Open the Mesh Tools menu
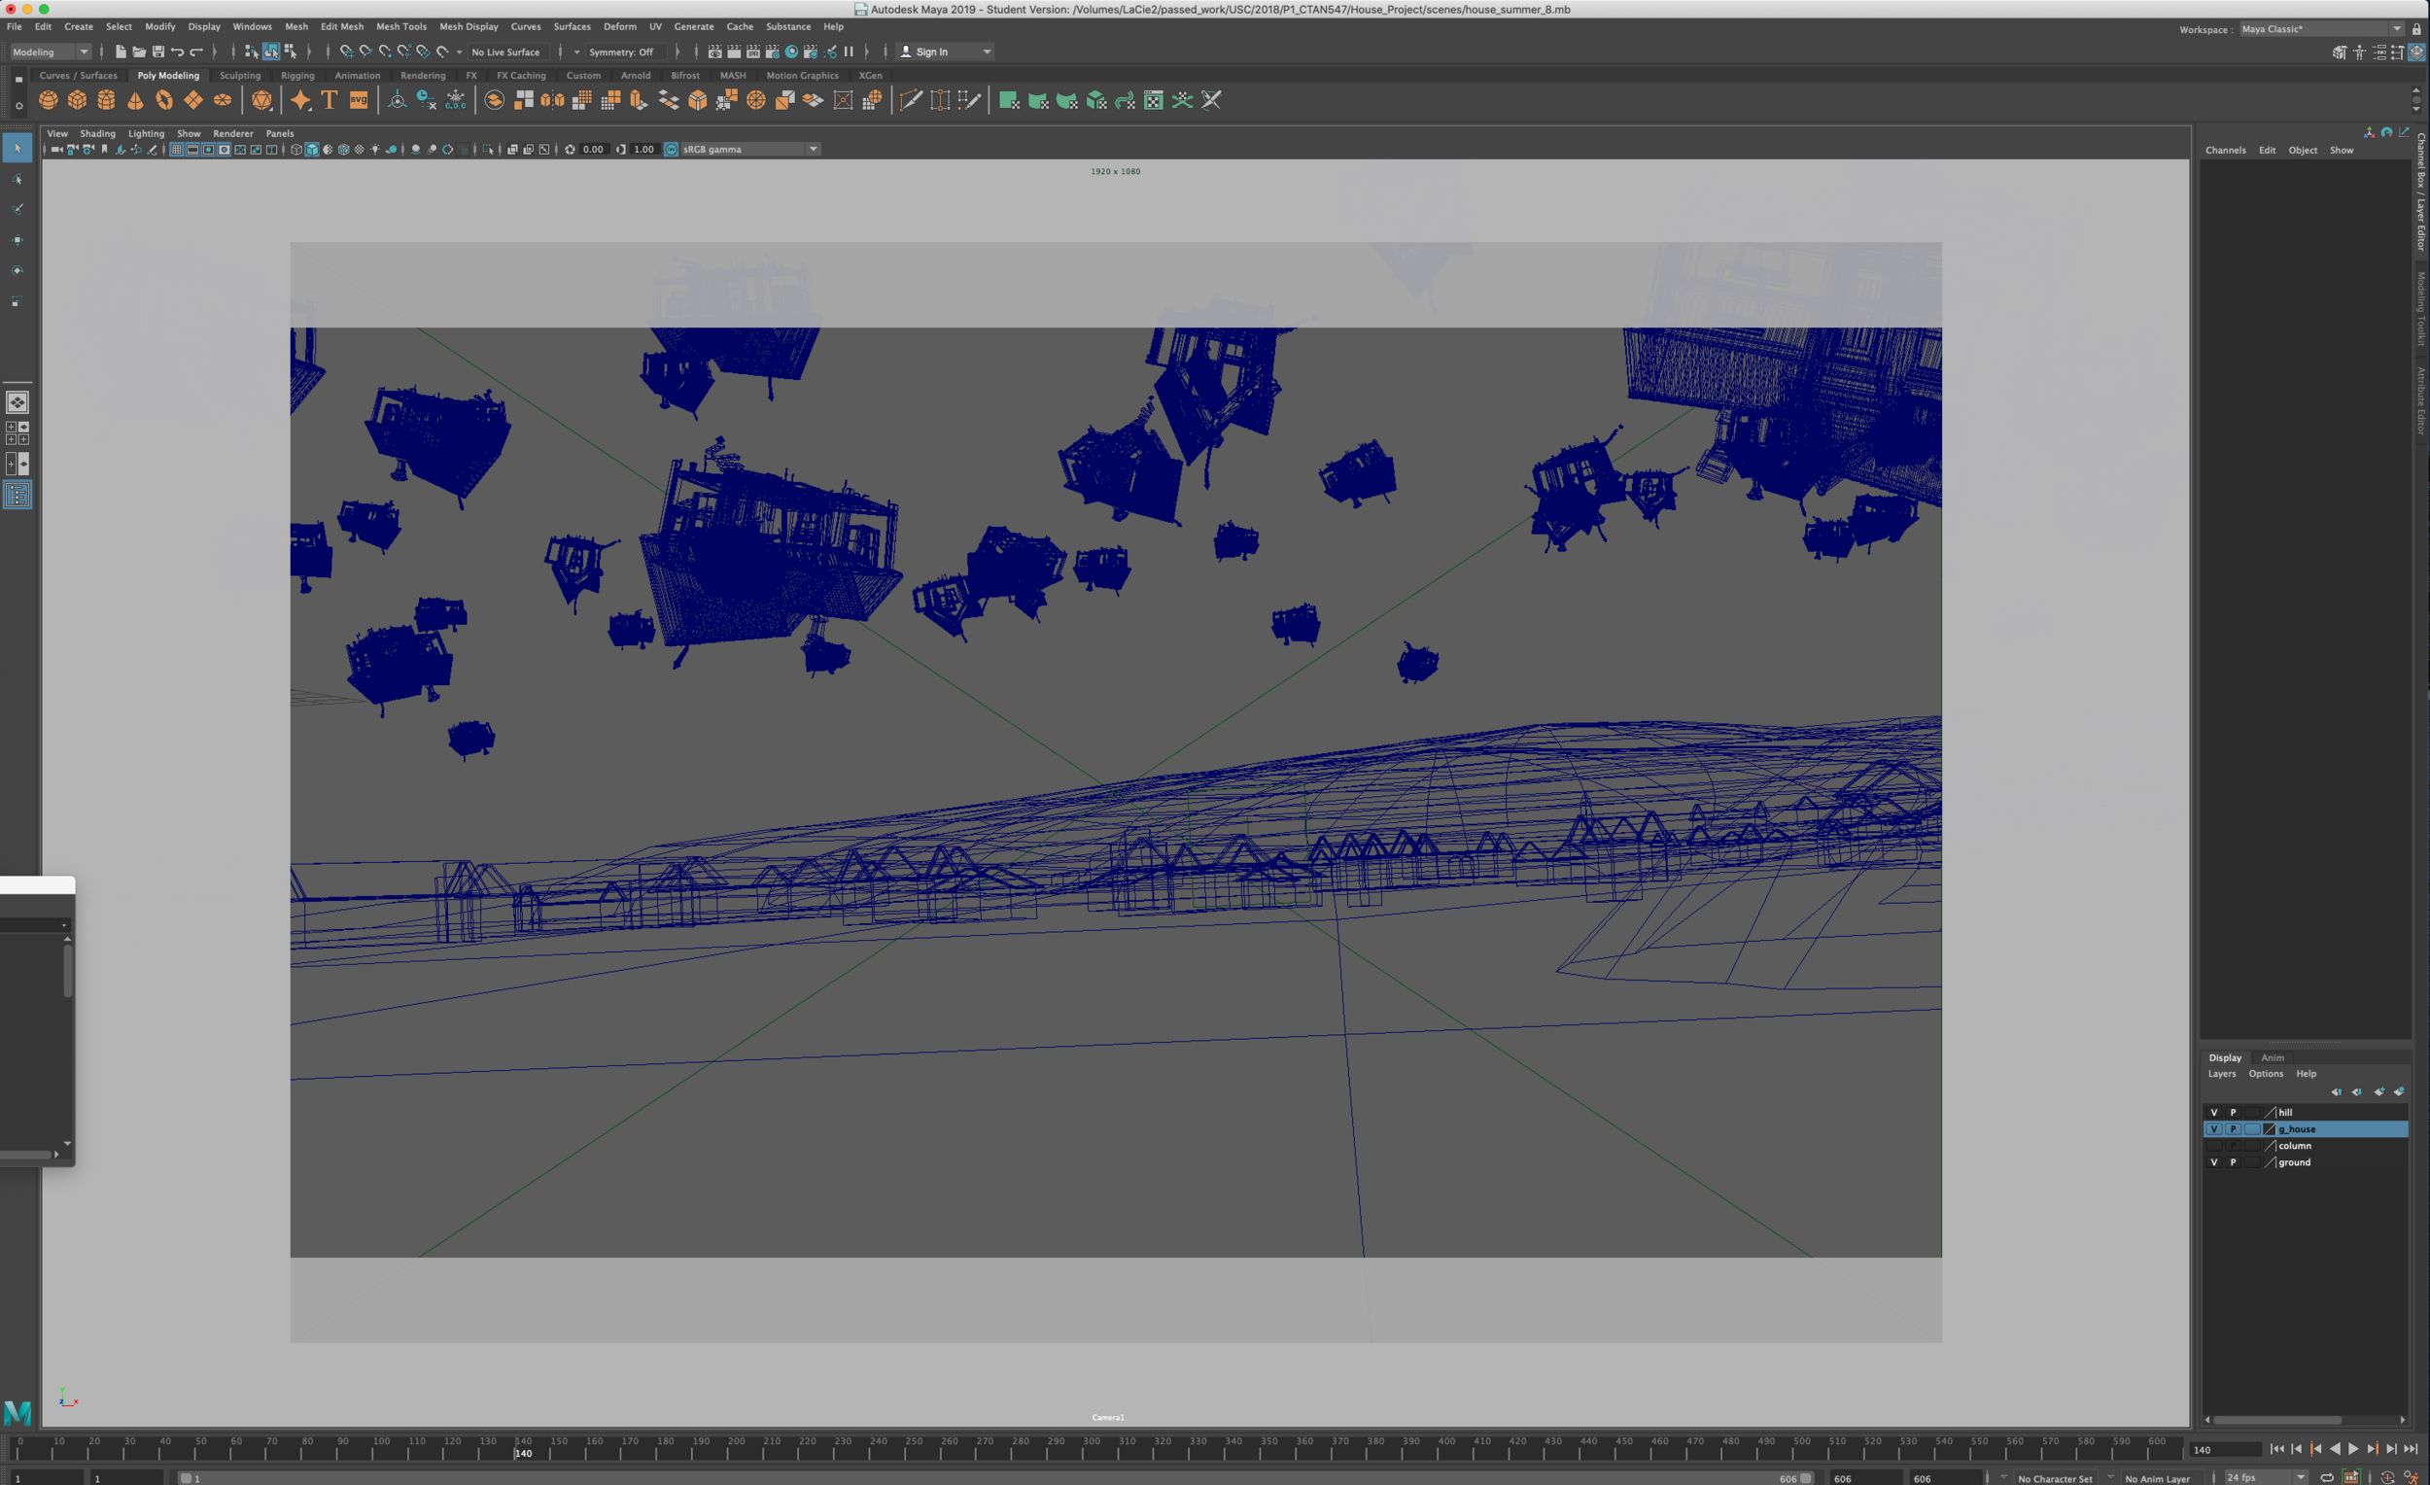The width and height of the screenshot is (2430, 1485). tap(400, 26)
